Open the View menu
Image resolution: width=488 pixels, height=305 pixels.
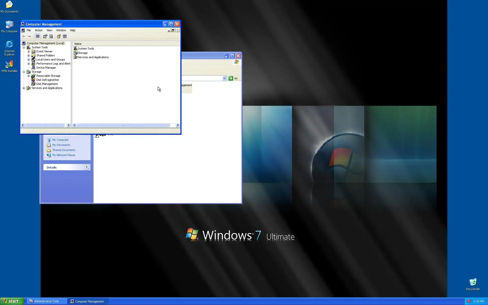click(x=49, y=30)
